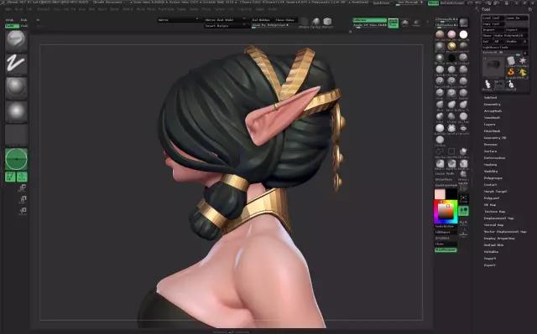Toggle the green square button in the top shelf
The height and width of the screenshot is (334, 537).
(x=394, y=23)
